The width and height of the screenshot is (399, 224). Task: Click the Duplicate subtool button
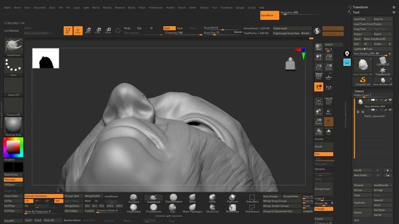tap(363, 203)
